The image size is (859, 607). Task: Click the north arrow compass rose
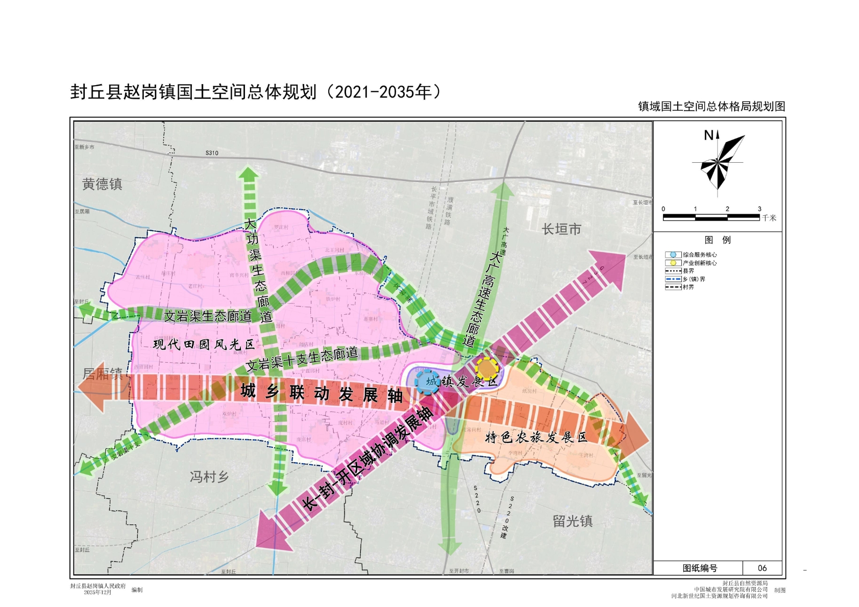(x=719, y=162)
